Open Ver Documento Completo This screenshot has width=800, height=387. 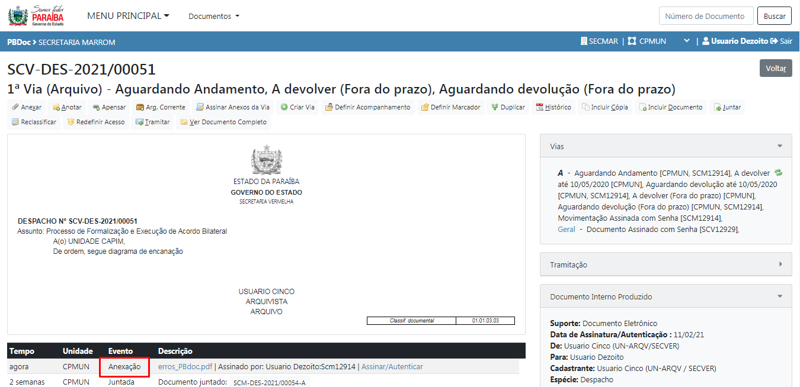[223, 122]
